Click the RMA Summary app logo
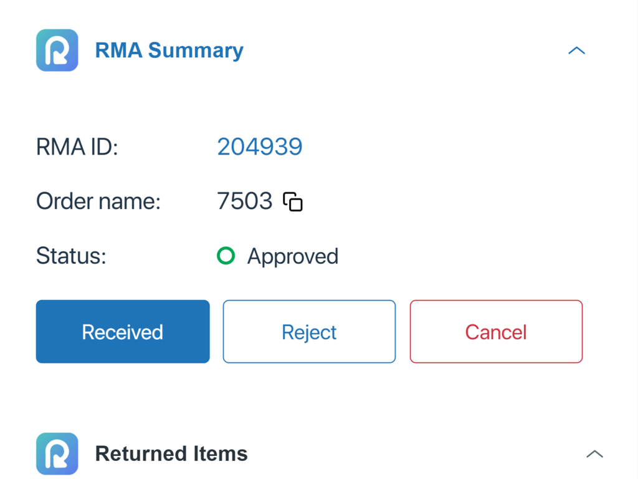Screen dimensions: 638x479 (57, 51)
